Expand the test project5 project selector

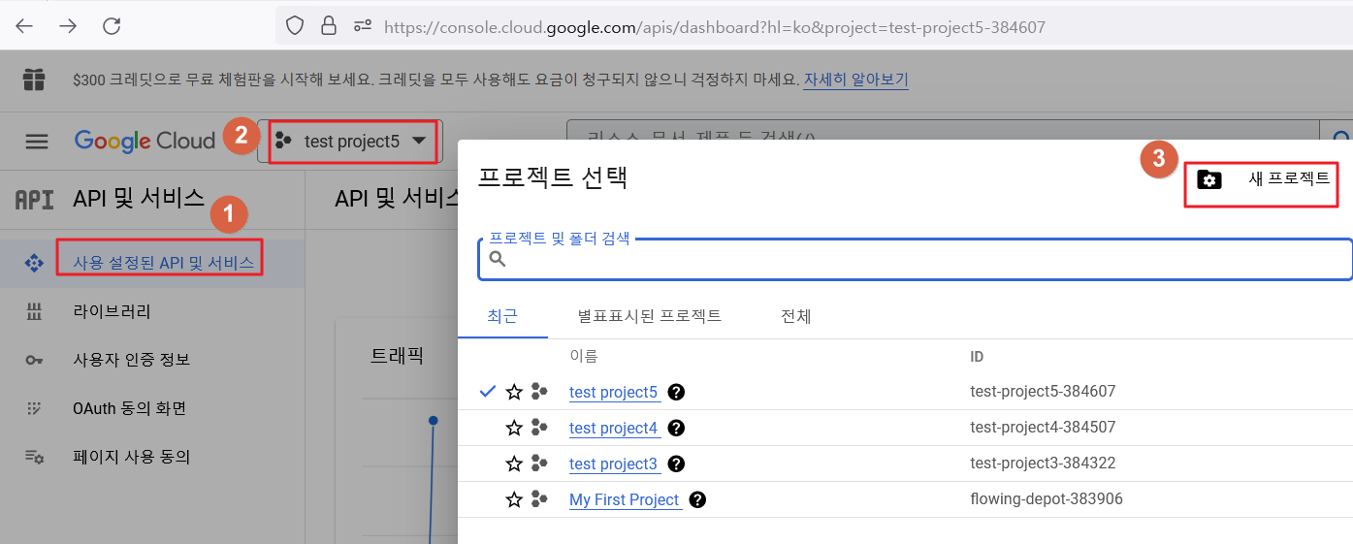click(350, 142)
